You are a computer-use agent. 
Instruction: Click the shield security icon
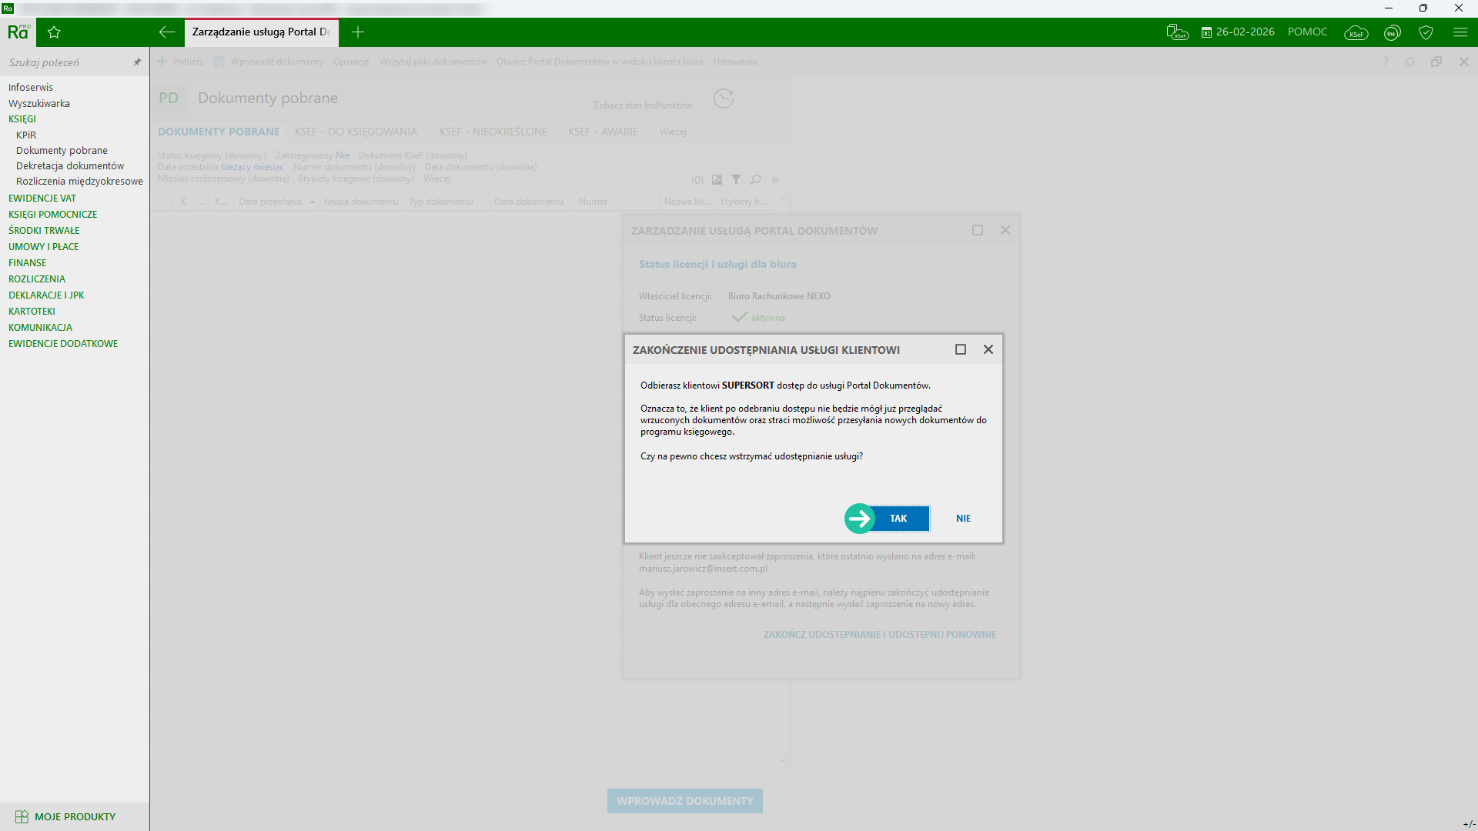[x=1426, y=32]
